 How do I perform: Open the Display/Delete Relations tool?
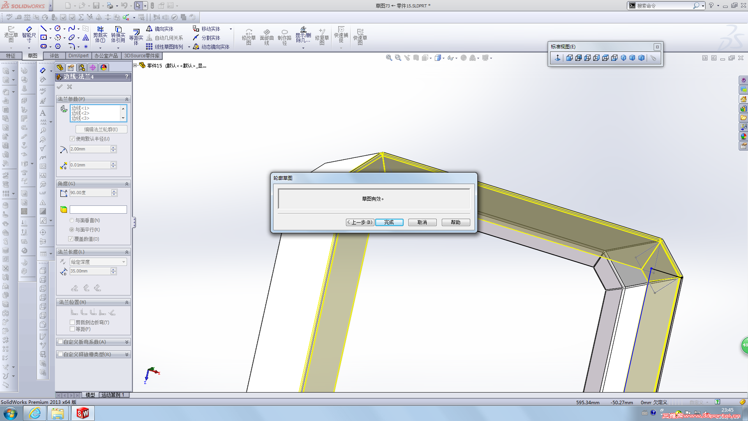click(303, 30)
